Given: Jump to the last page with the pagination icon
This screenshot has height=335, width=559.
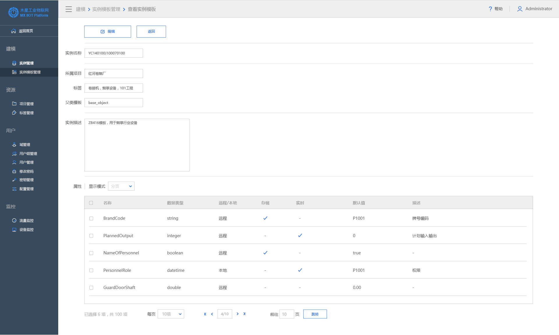Looking at the screenshot, I should pyautogui.click(x=244, y=314).
